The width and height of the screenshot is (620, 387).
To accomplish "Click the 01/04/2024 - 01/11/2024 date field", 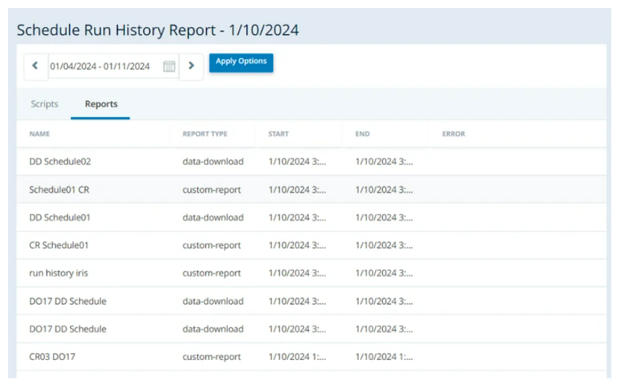I will (113, 66).
